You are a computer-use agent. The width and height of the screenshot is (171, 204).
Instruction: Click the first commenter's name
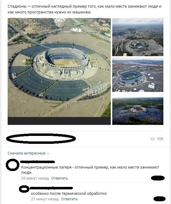[x=38, y=162]
